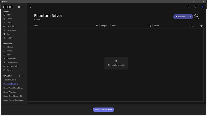
Task: Filter by artist using the Artist search icon
Action: (x=150, y=26)
